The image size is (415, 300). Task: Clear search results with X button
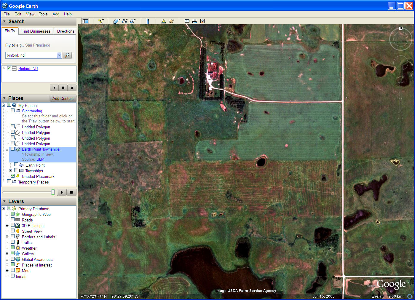click(x=72, y=88)
